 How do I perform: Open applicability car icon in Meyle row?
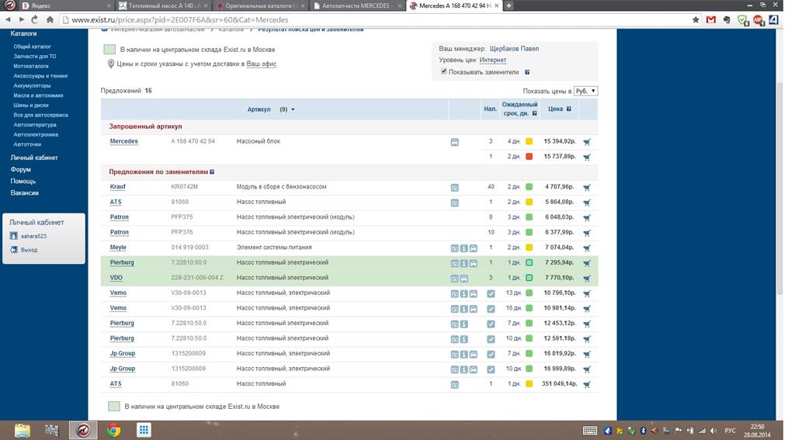click(473, 248)
